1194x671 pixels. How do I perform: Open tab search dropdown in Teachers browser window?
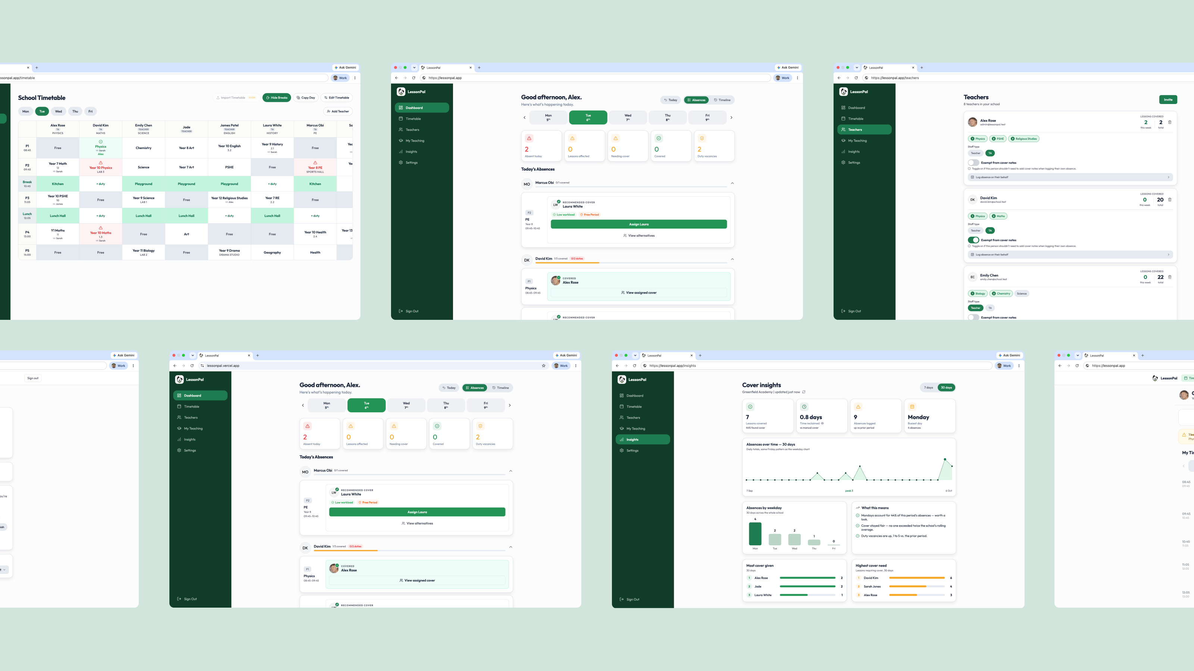[x=857, y=67]
